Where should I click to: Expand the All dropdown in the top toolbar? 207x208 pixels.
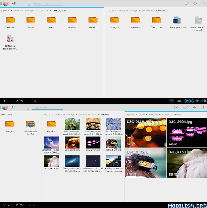point(20,3)
